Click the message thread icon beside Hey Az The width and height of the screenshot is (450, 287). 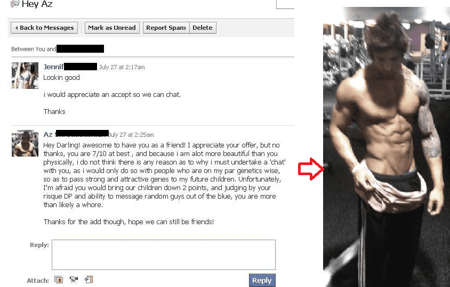(x=14, y=3)
